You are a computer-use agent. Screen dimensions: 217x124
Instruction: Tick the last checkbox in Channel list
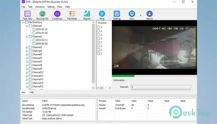[98, 54]
